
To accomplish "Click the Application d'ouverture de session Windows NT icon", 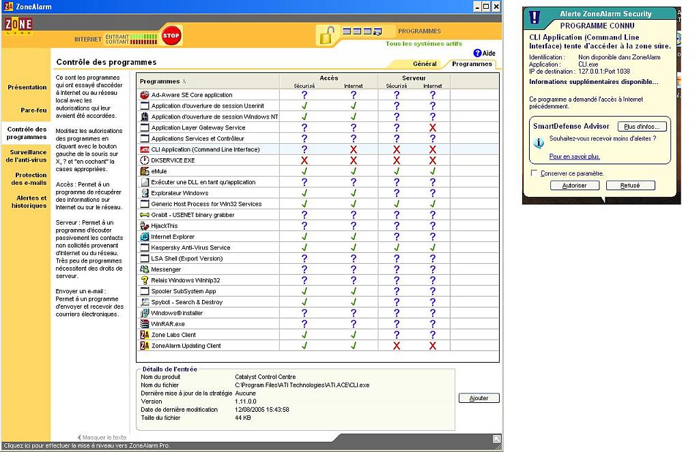I will pos(145,117).
